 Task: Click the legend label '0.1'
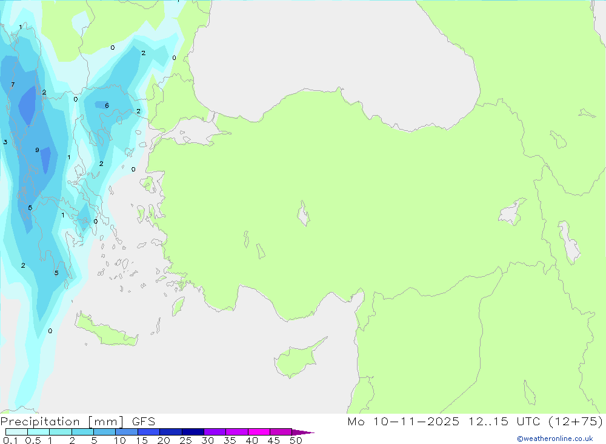(x=10, y=440)
